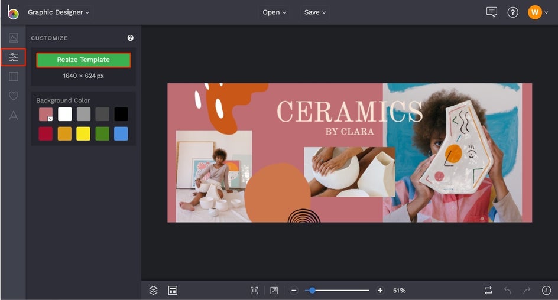Click the fit-to-screen icon
This screenshot has width=558, height=300.
pos(254,290)
